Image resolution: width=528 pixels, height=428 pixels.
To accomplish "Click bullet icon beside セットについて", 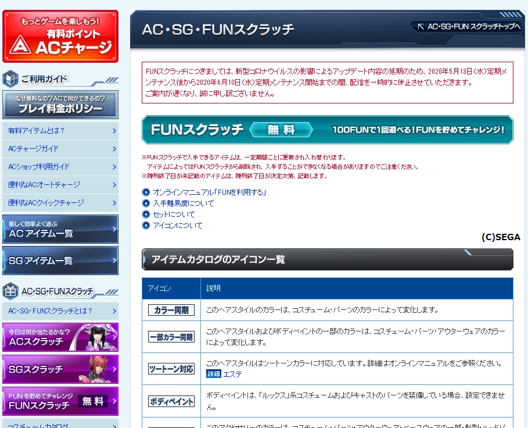I will [x=146, y=215].
